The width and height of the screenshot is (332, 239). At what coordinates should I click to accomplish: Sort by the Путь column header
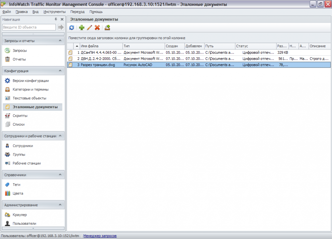coord(219,46)
